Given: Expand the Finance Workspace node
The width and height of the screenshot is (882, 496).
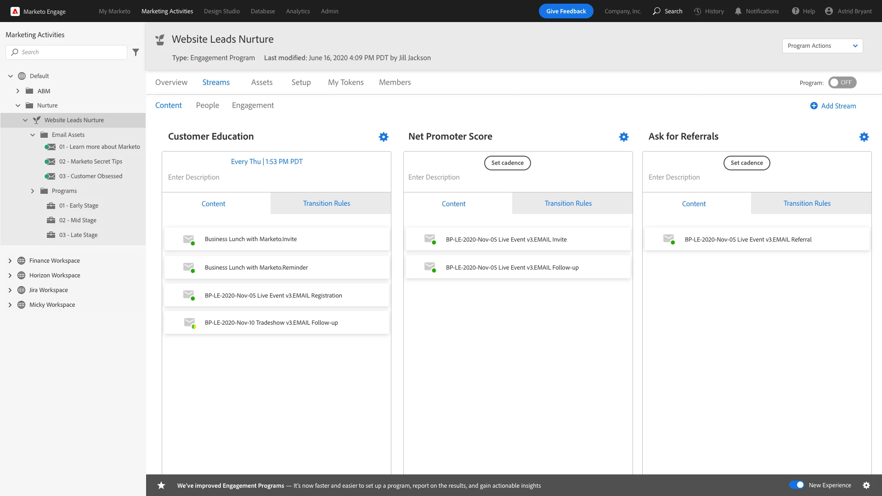Looking at the screenshot, I should tap(10, 261).
